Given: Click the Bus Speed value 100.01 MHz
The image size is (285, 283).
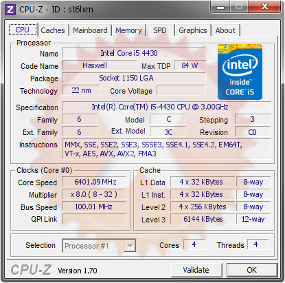Looking at the screenshot, I should [x=94, y=207].
